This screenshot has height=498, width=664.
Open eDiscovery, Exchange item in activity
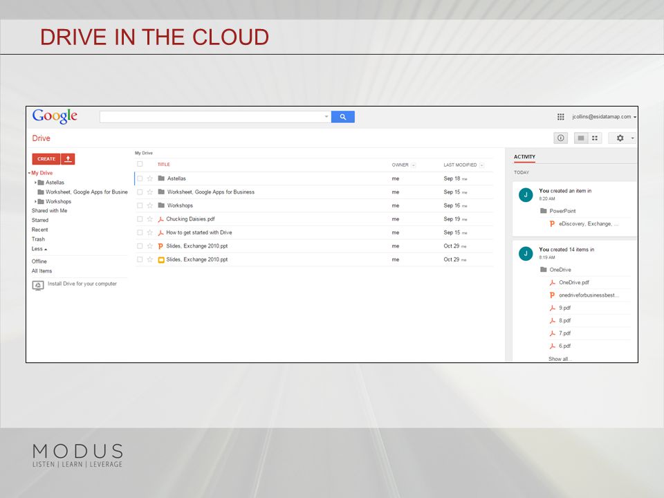click(x=588, y=223)
